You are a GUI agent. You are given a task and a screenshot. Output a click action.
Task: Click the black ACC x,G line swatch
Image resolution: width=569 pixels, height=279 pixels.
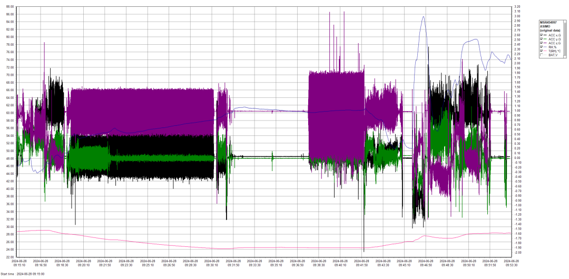click(x=545, y=35)
